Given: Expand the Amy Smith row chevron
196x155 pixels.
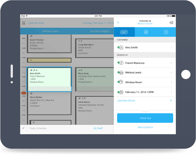Looking at the screenshot, I should point(171,47).
